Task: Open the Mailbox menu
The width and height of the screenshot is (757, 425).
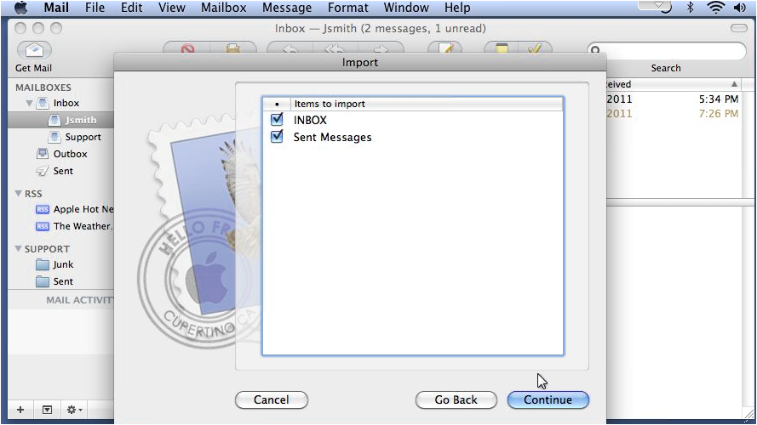Action: click(224, 8)
